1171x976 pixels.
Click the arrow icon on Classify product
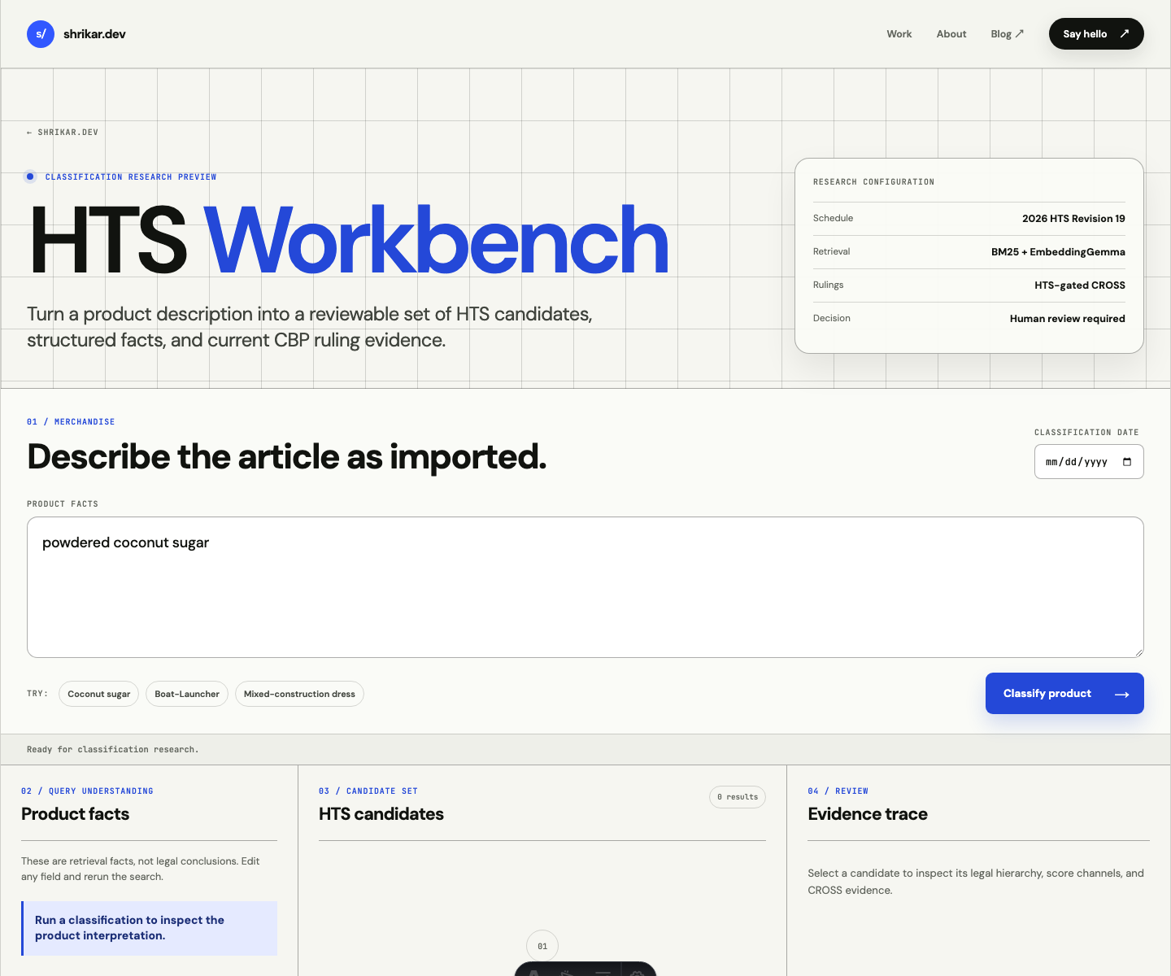(x=1122, y=694)
